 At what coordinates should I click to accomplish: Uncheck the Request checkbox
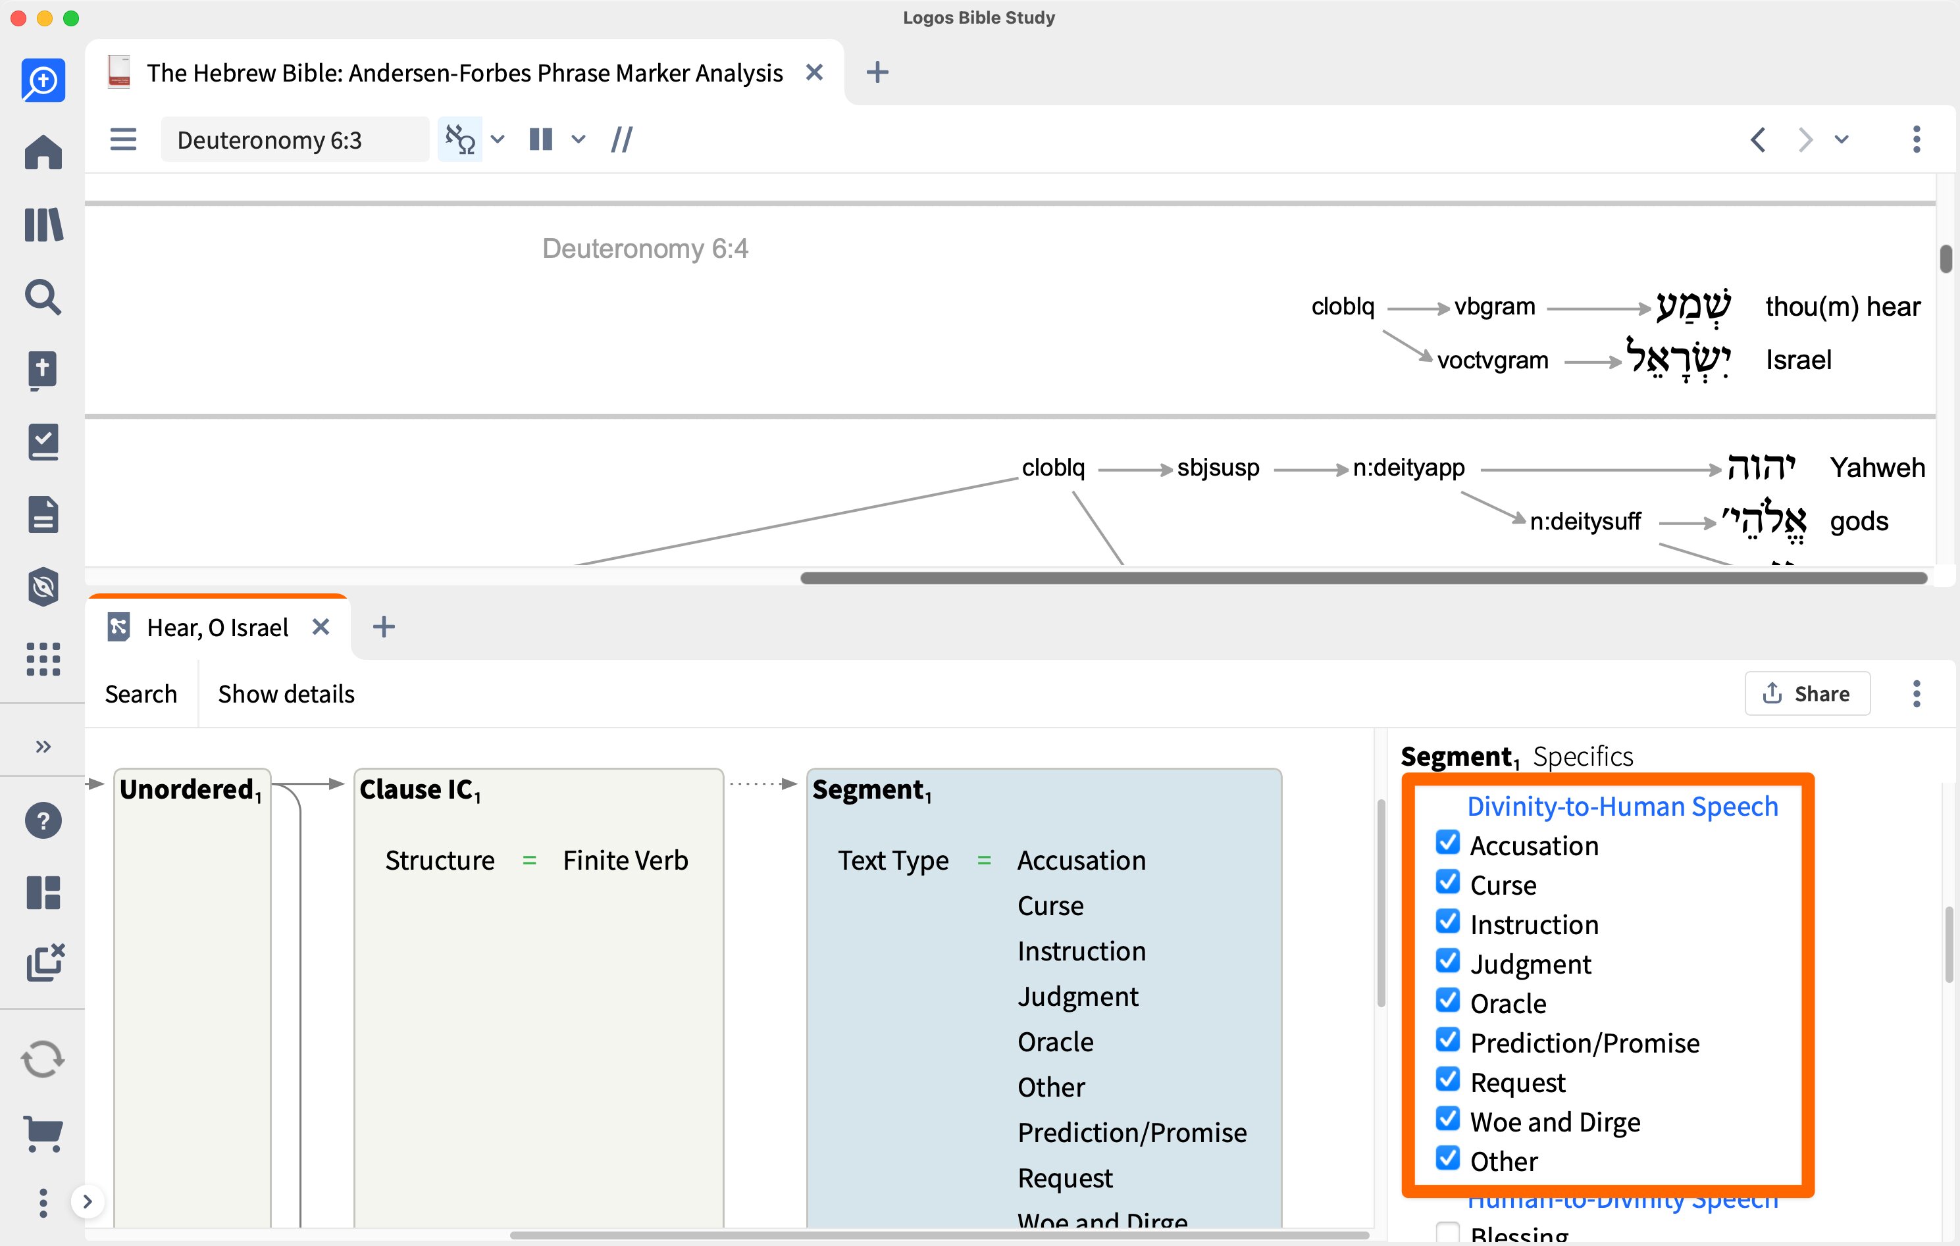click(x=1447, y=1079)
